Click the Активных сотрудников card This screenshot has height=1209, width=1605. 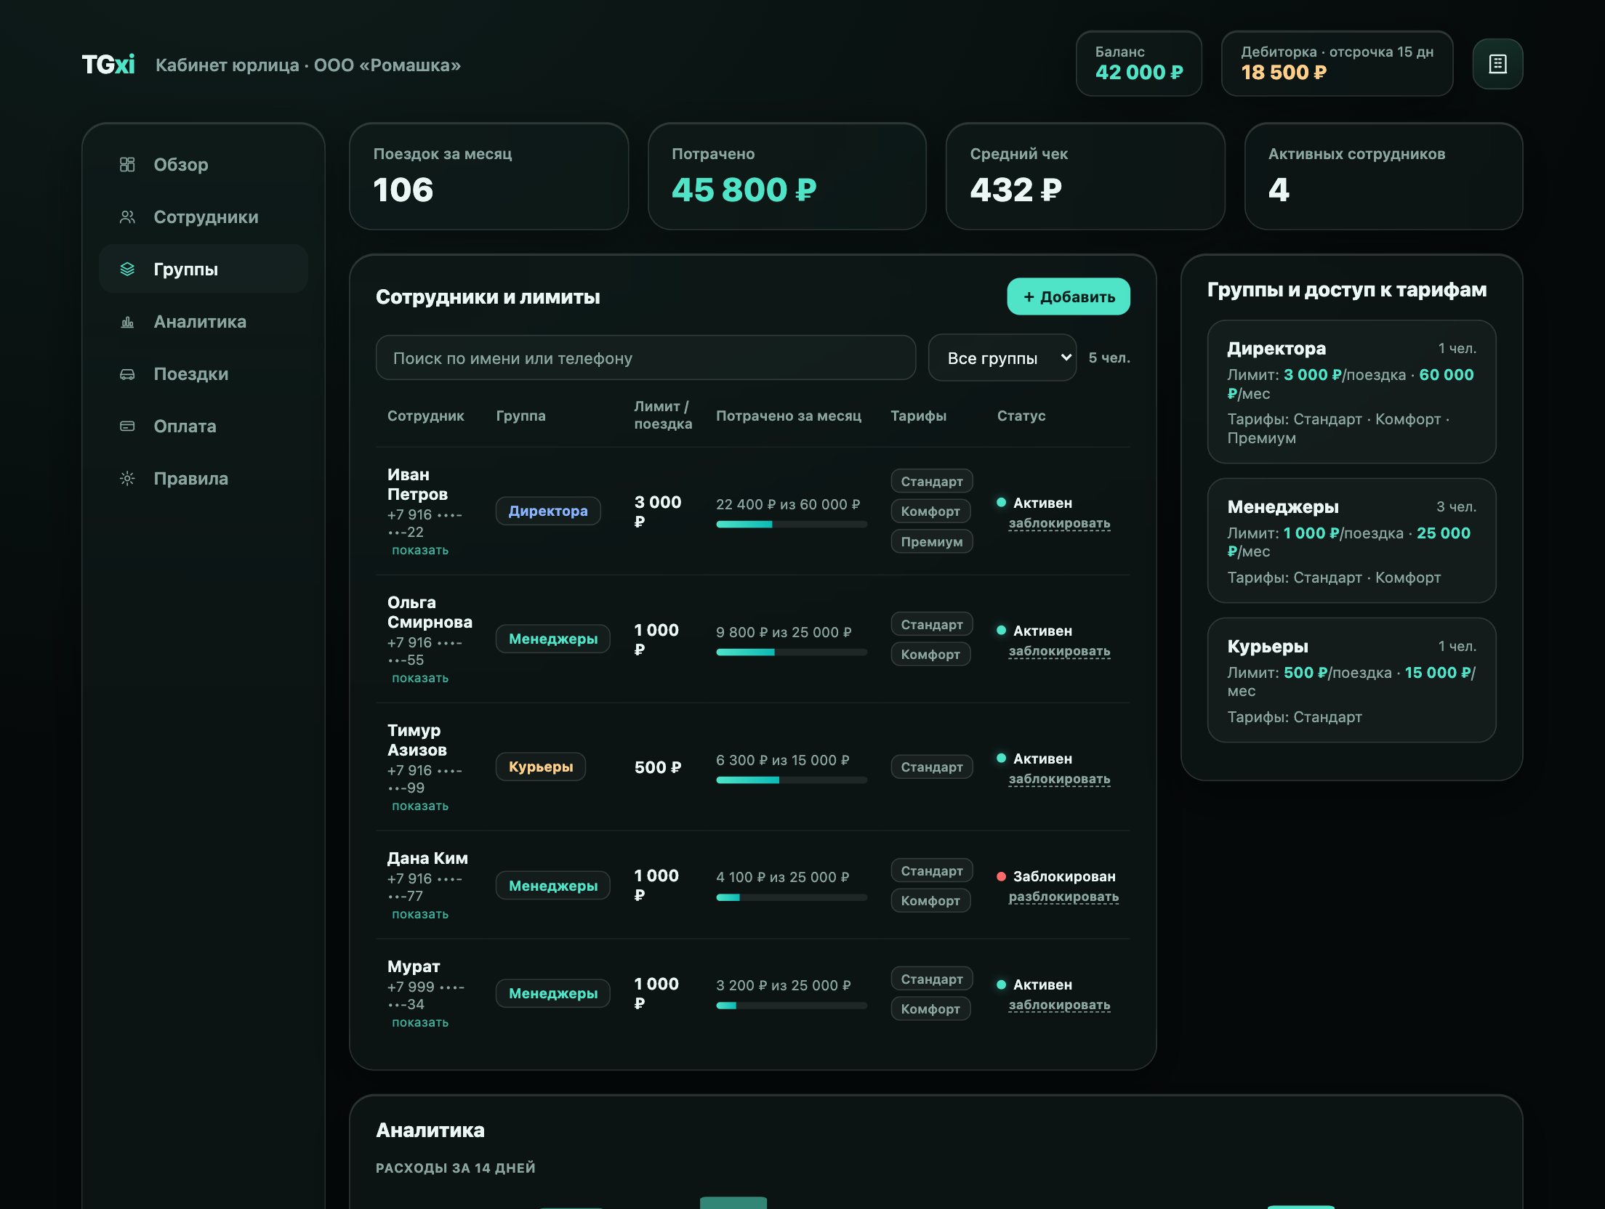(1383, 177)
